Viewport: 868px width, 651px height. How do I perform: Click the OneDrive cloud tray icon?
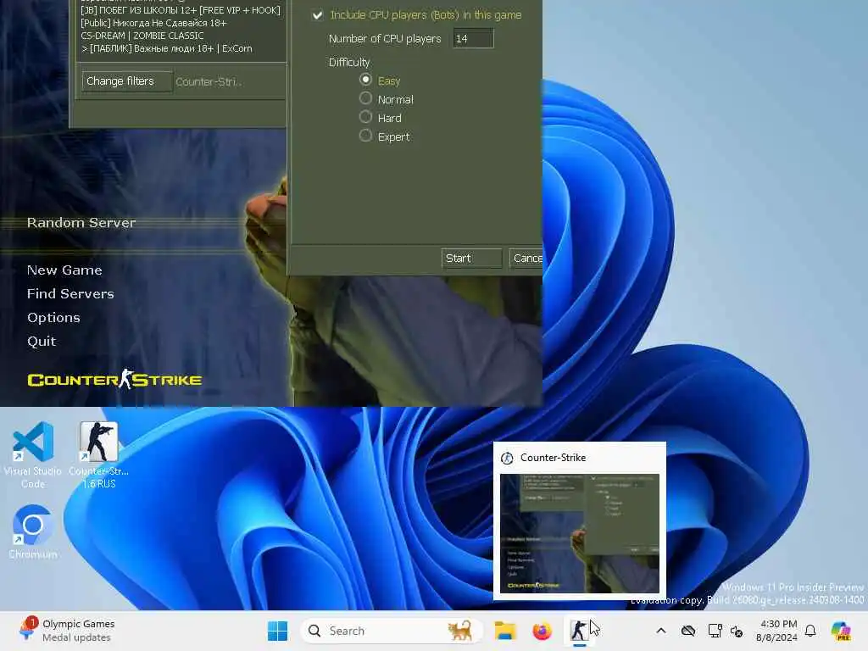pyautogui.click(x=688, y=631)
